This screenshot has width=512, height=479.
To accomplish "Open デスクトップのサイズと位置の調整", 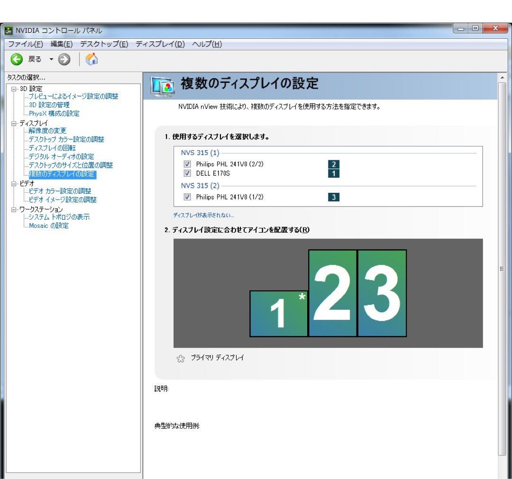I will 71,165.
